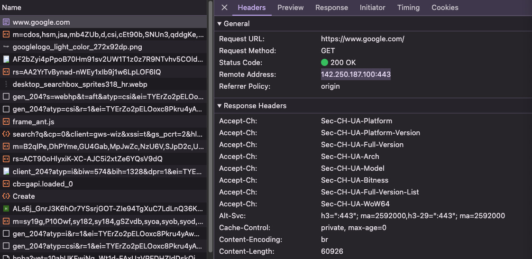Close the request details panel
532x259 pixels.
coord(224,8)
